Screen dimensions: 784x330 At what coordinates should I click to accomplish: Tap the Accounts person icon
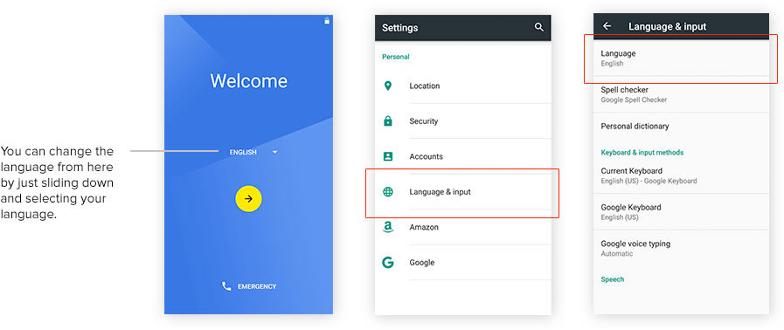click(387, 156)
